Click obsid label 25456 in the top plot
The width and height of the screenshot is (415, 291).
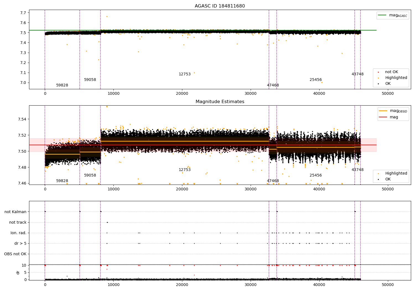tap(316, 80)
